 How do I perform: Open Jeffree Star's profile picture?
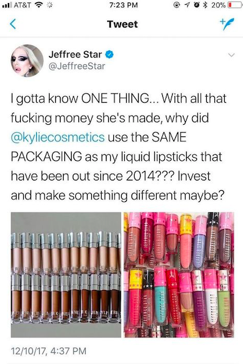(27, 61)
